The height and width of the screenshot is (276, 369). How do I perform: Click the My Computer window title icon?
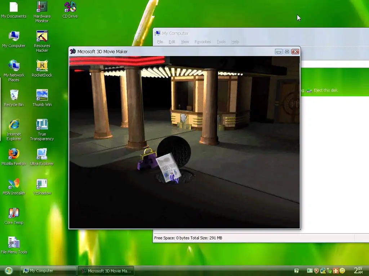(157, 33)
